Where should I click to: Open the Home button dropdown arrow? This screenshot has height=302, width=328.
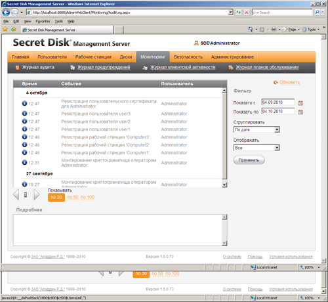(256, 30)
